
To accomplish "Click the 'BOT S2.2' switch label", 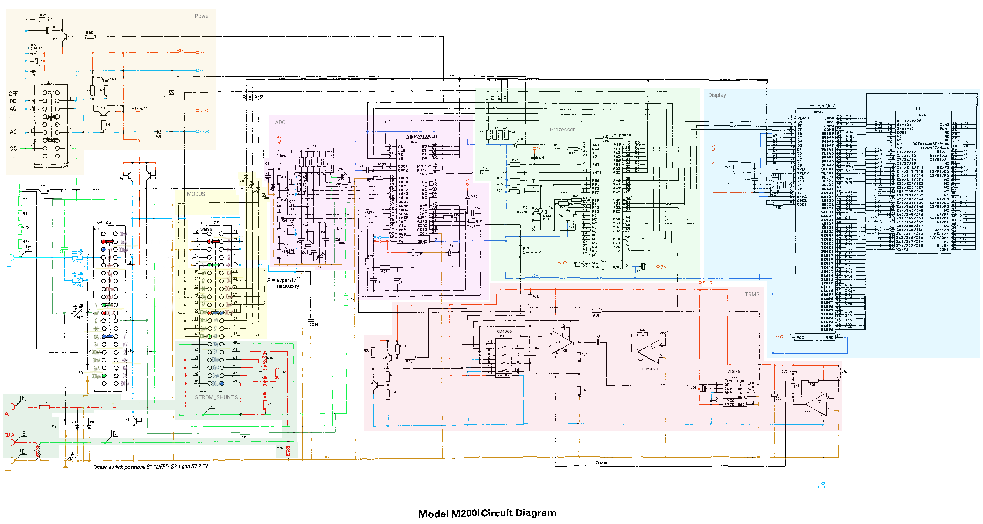I will tap(209, 223).
